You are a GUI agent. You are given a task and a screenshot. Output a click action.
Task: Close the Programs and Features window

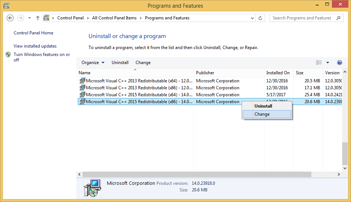pyautogui.click(x=340, y=4)
